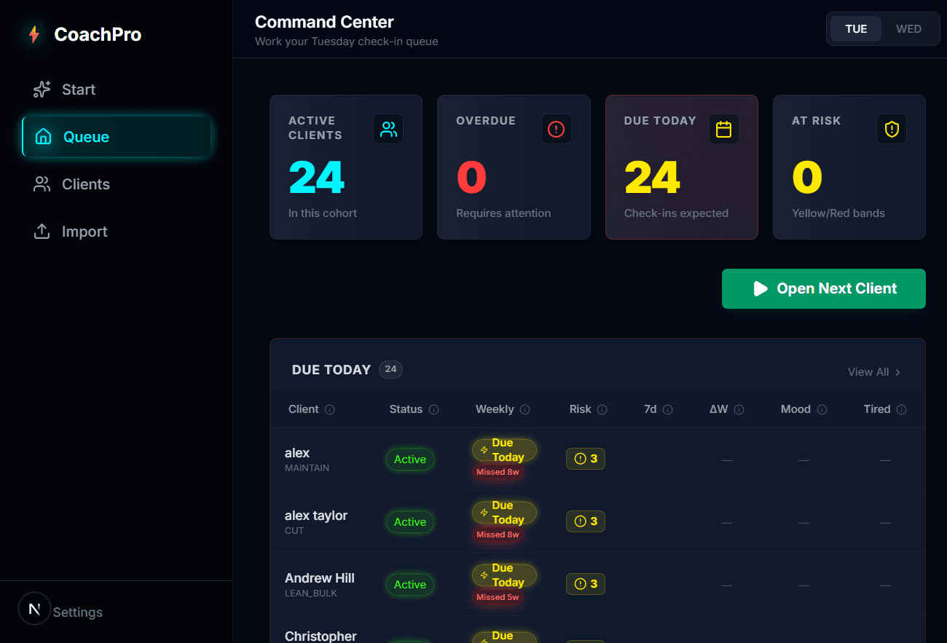Click the upload icon next to Import
Viewport: 947px width, 643px height.
[42, 232]
